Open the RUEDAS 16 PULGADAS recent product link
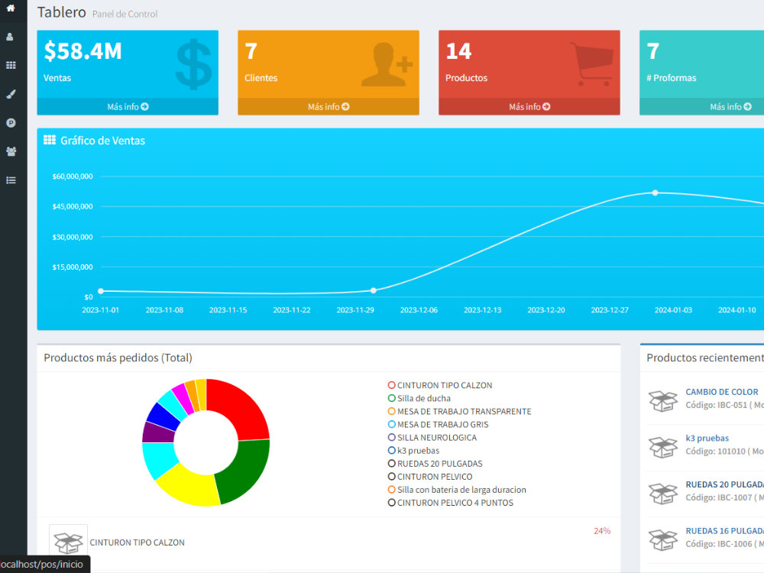The width and height of the screenshot is (764, 573). (x=724, y=531)
